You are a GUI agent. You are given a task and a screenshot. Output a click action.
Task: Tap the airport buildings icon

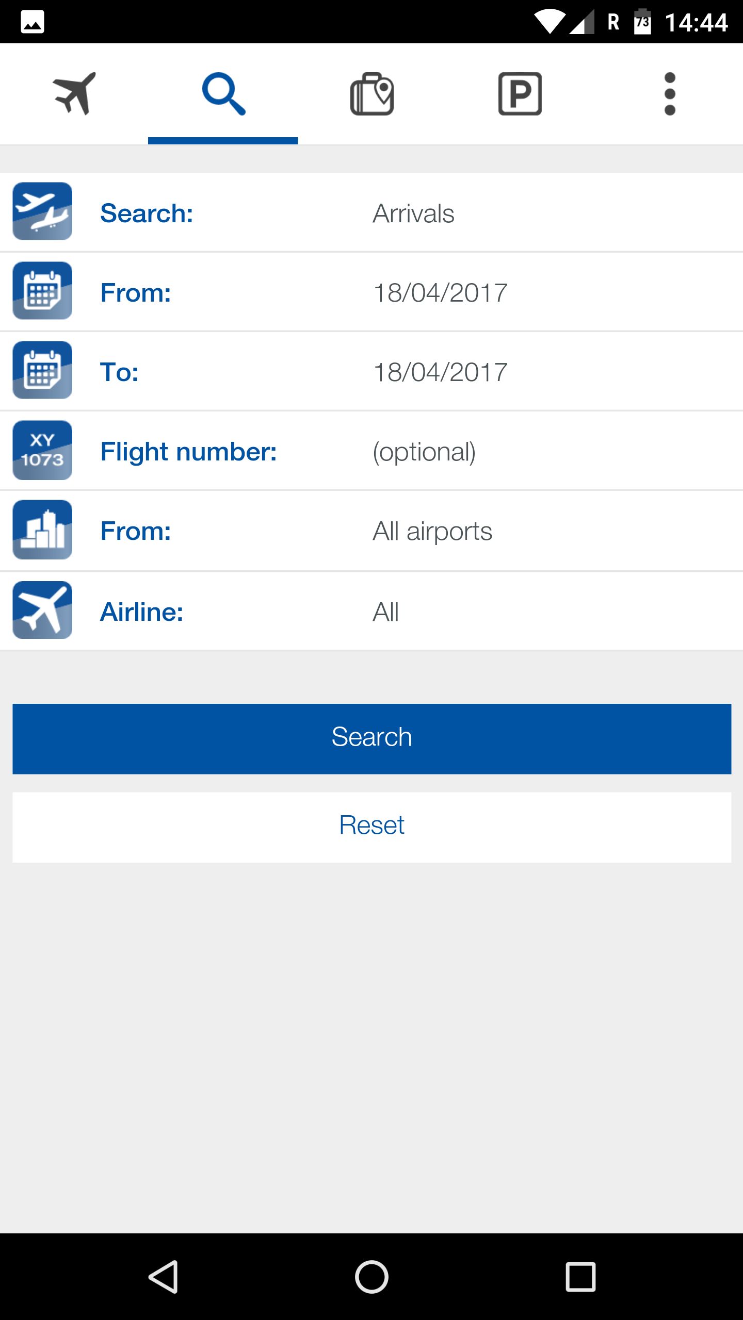(x=42, y=530)
